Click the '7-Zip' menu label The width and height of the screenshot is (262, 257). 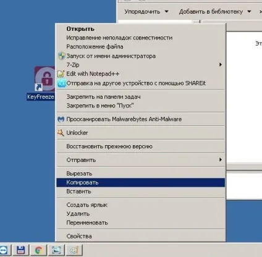point(73,65)
